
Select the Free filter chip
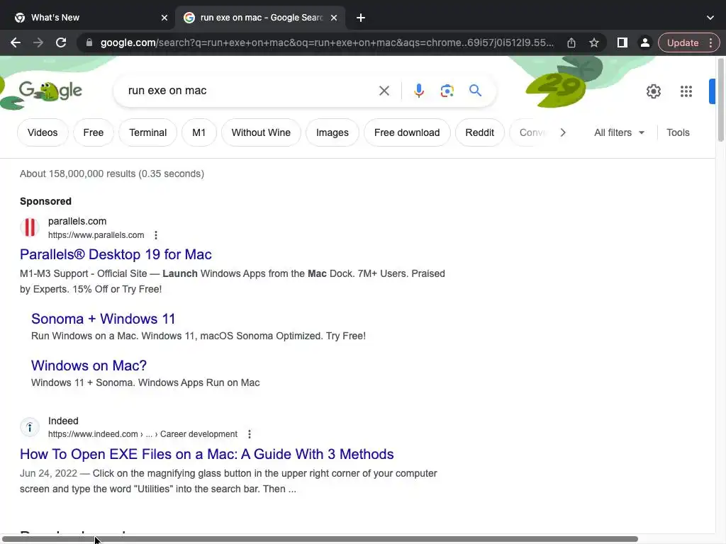pos(94,132)
